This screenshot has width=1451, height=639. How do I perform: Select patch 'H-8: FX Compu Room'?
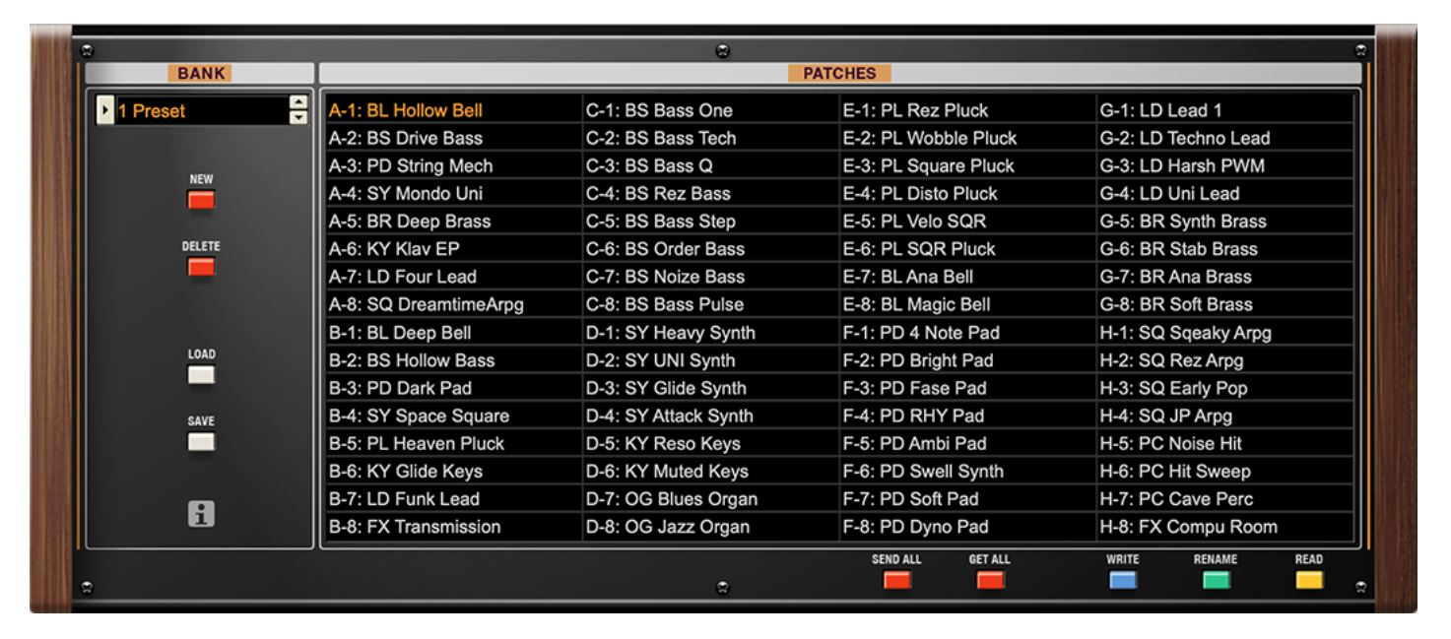pos(1225,527)
